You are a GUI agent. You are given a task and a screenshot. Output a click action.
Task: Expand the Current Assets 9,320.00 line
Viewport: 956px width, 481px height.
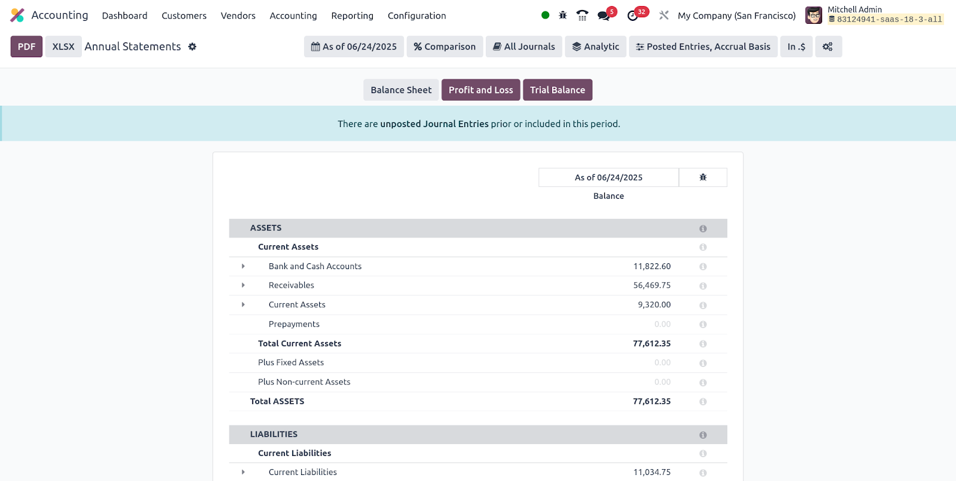coord(243,304)
